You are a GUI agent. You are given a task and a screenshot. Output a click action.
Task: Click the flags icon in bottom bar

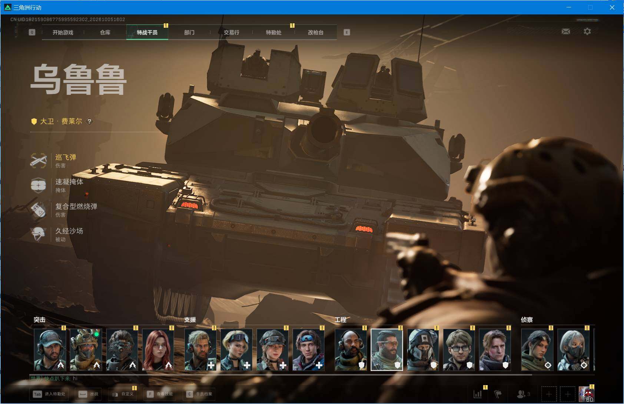point(498,394)
